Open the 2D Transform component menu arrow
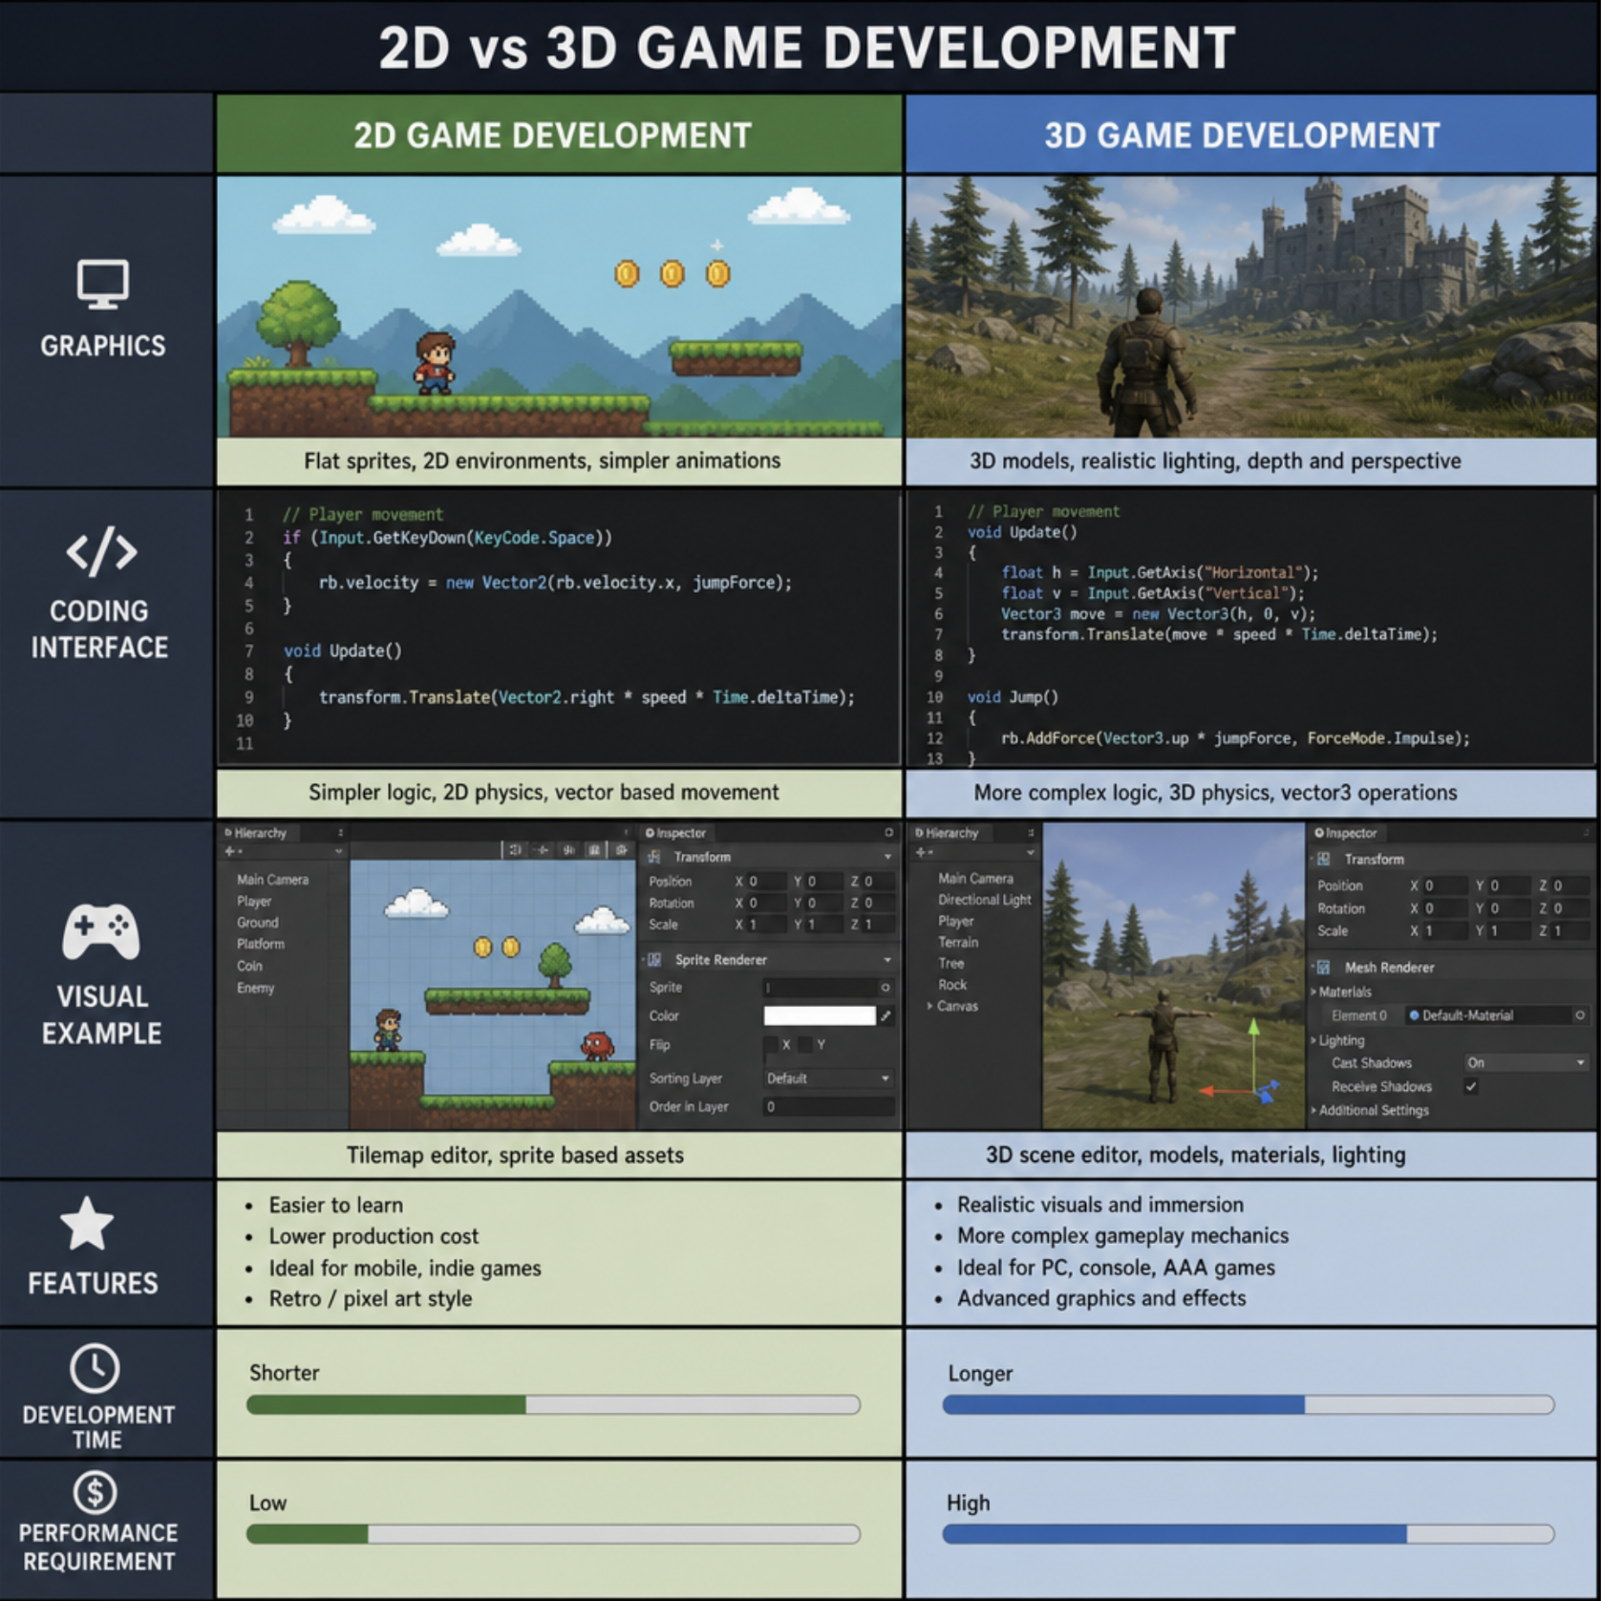 (887, 857)
